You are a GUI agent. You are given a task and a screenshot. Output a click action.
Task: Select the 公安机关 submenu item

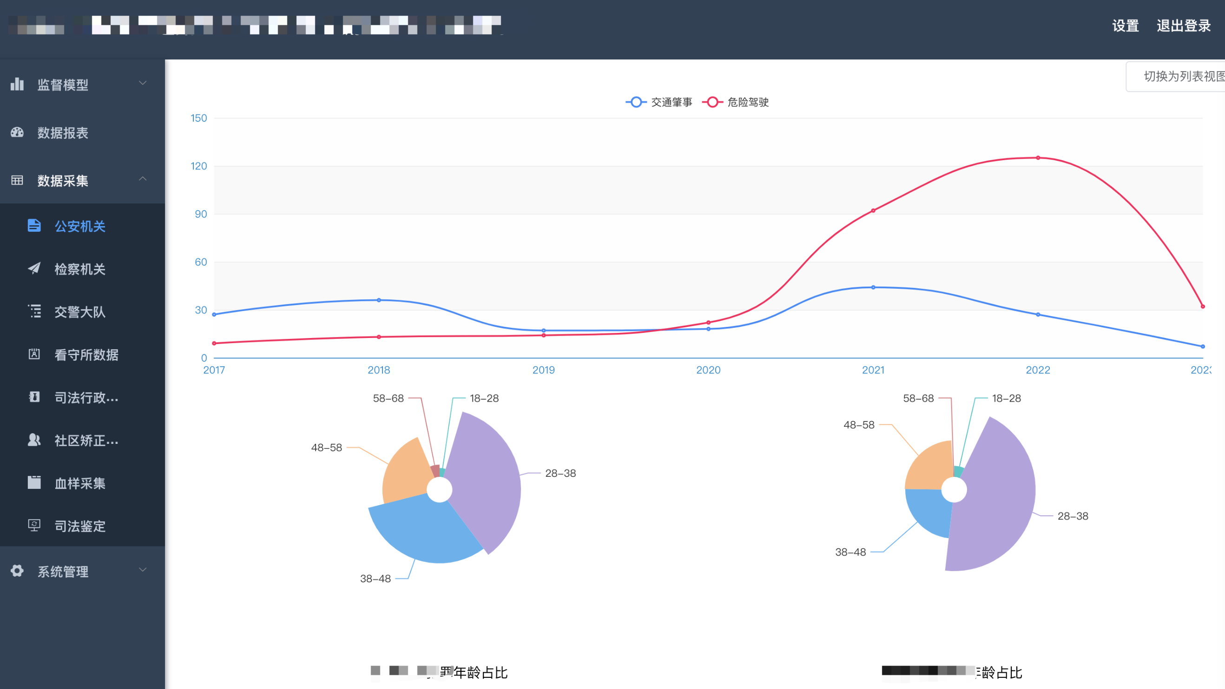point(82,226)
